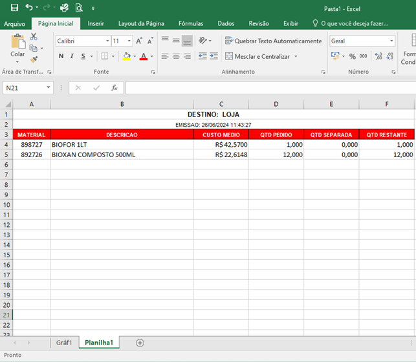Apply thousands separator 000 style
The height and width of the screenshot is (362, 416).
[363, 56]
